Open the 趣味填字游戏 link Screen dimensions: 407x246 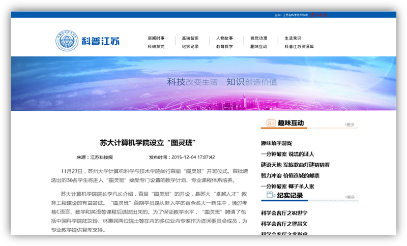click(x=276, y=143)
